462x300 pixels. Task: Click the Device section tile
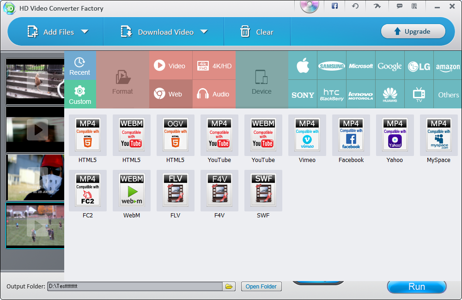tap(261, 80)
